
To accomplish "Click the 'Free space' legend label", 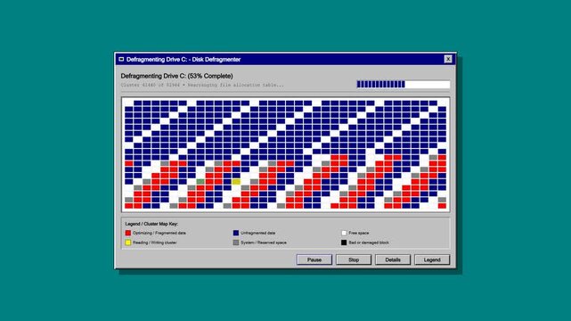I will point(359,233).
